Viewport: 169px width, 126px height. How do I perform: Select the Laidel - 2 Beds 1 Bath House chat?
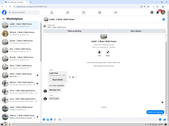pos(20,25)
